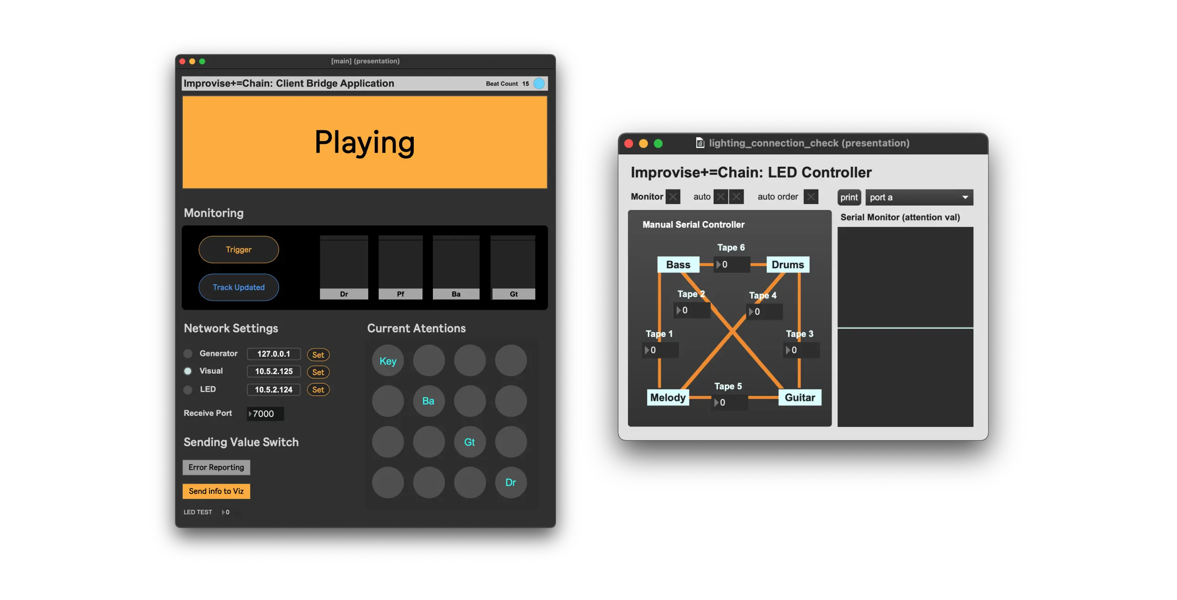Click the Dr attention circle
Image resolution: width=1177 pixels, height=600 pixels.
510,482
